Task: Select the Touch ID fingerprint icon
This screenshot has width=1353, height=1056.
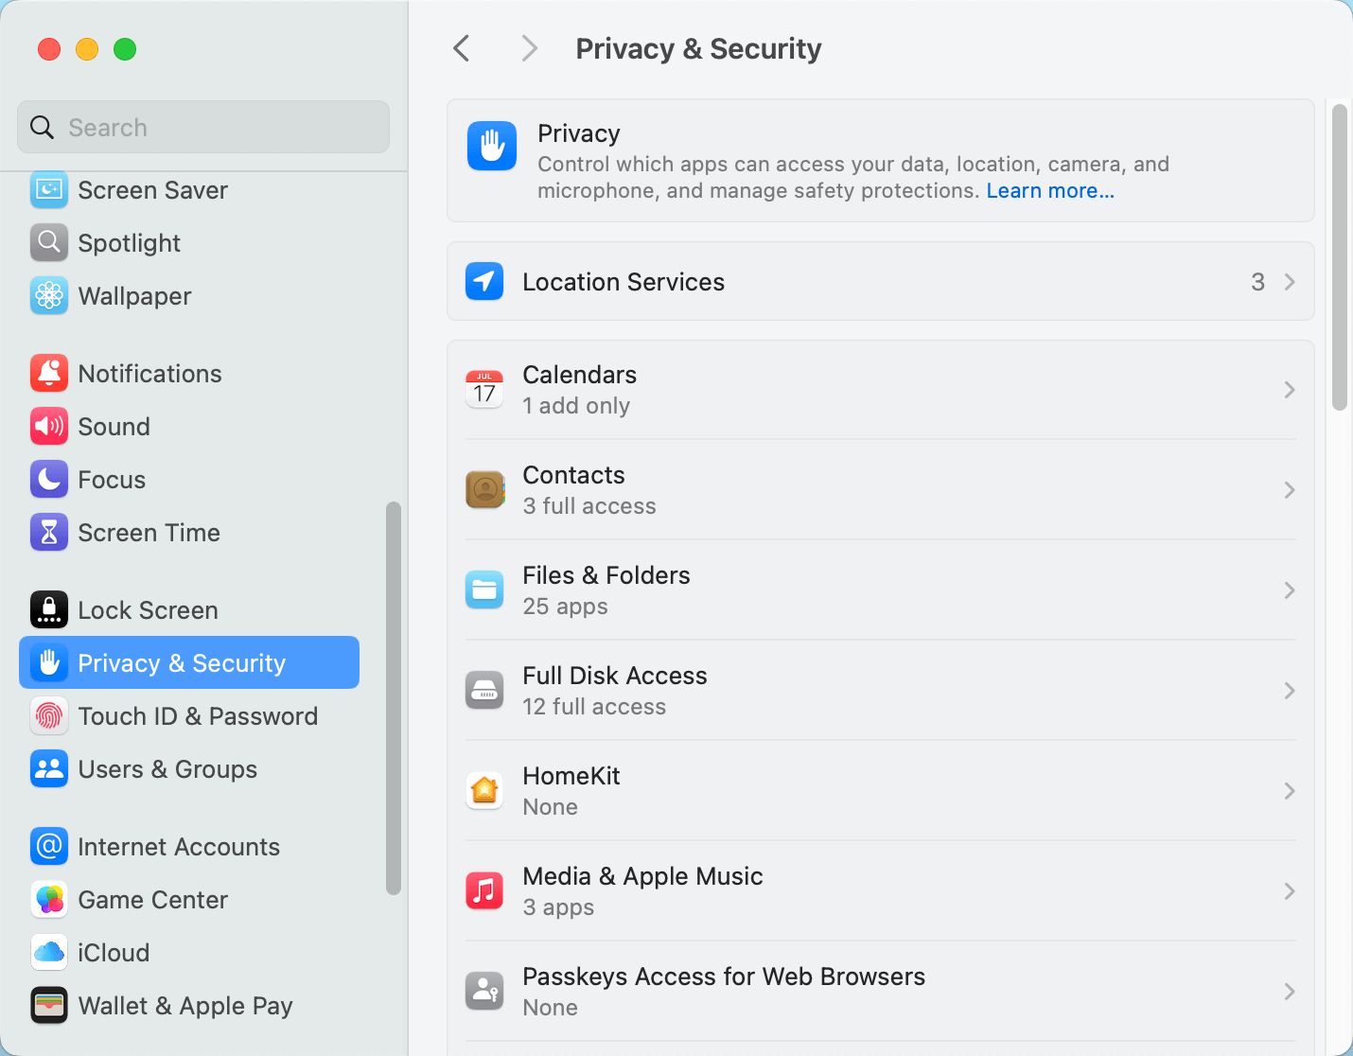Action: pos(49,716)
